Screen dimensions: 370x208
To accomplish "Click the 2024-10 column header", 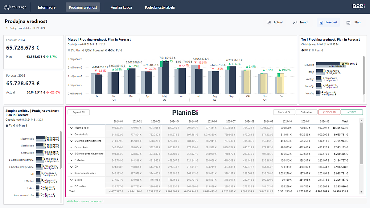I will [x=286, y=121].
